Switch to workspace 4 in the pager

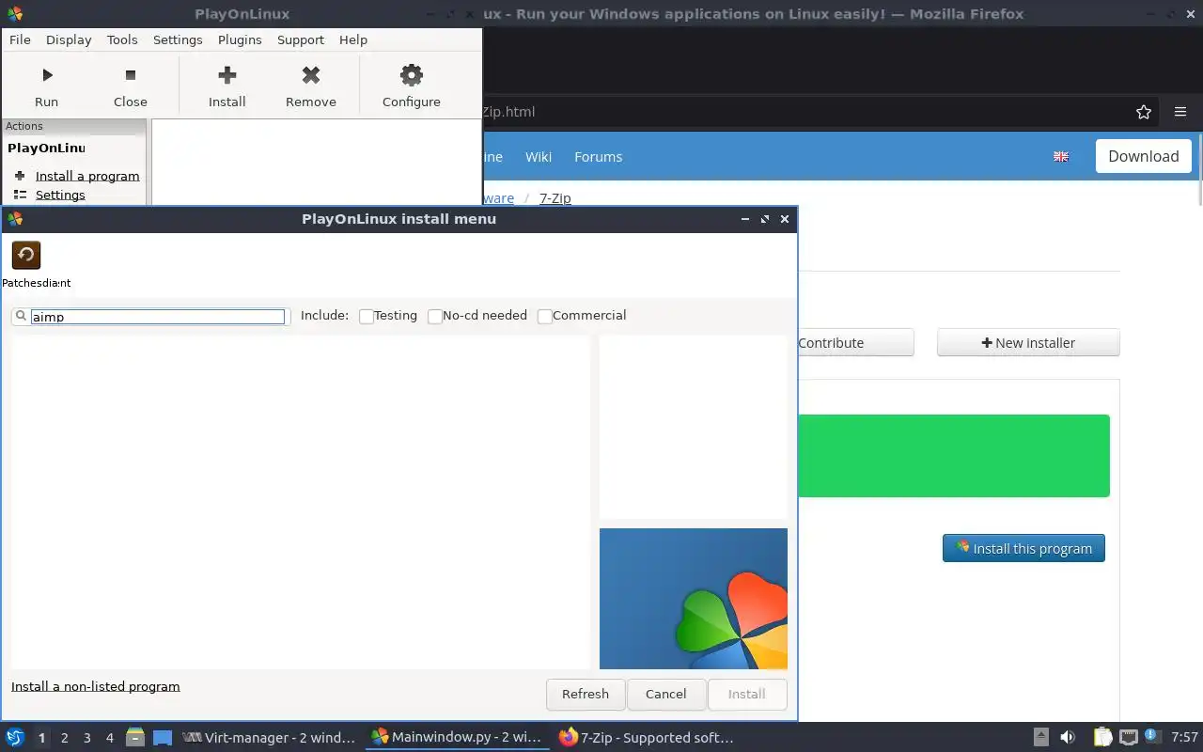(x=110, y=738)
